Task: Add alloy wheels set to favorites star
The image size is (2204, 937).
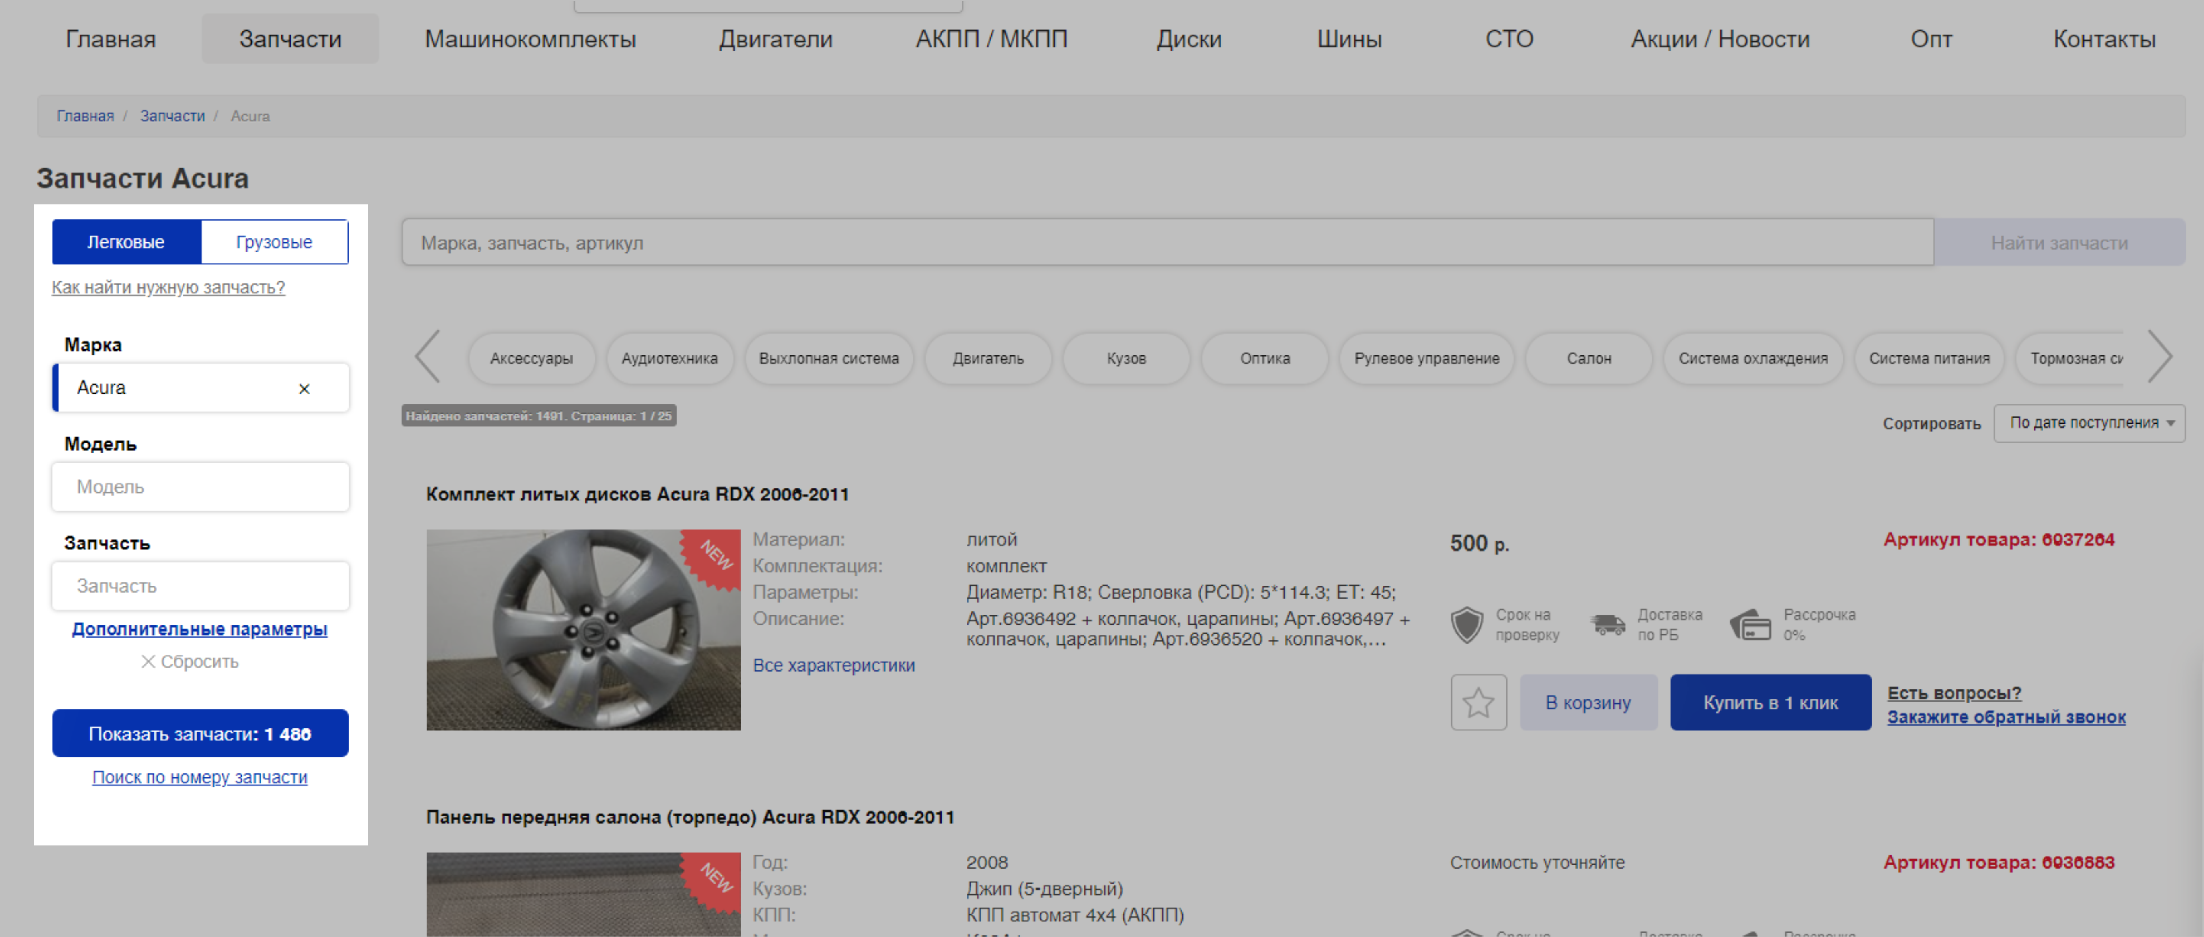Action: [x=1478, y=703]
